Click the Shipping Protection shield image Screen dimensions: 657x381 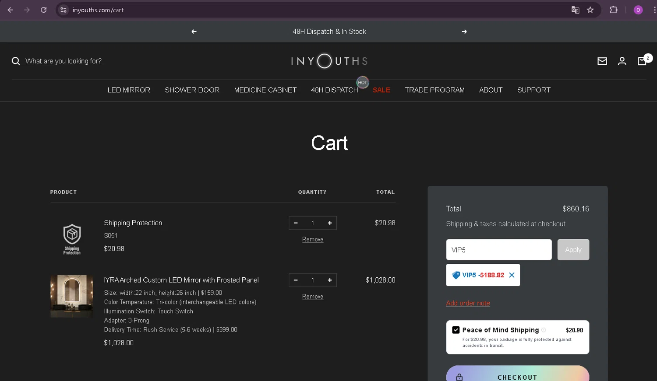coord(72,239)
